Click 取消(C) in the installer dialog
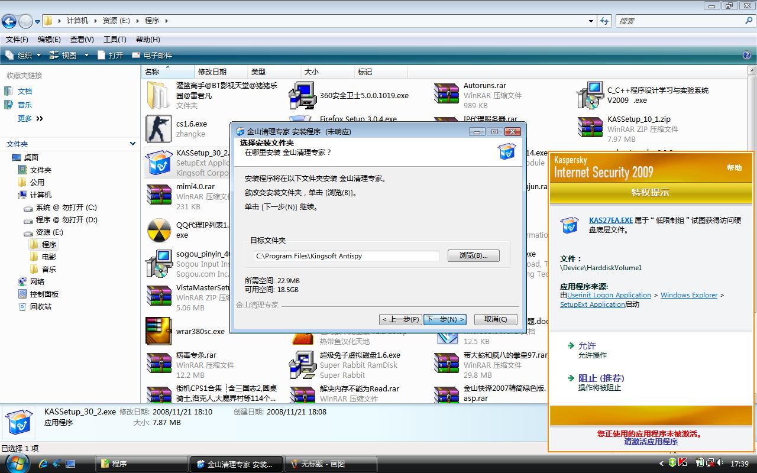 click(496, 319)
